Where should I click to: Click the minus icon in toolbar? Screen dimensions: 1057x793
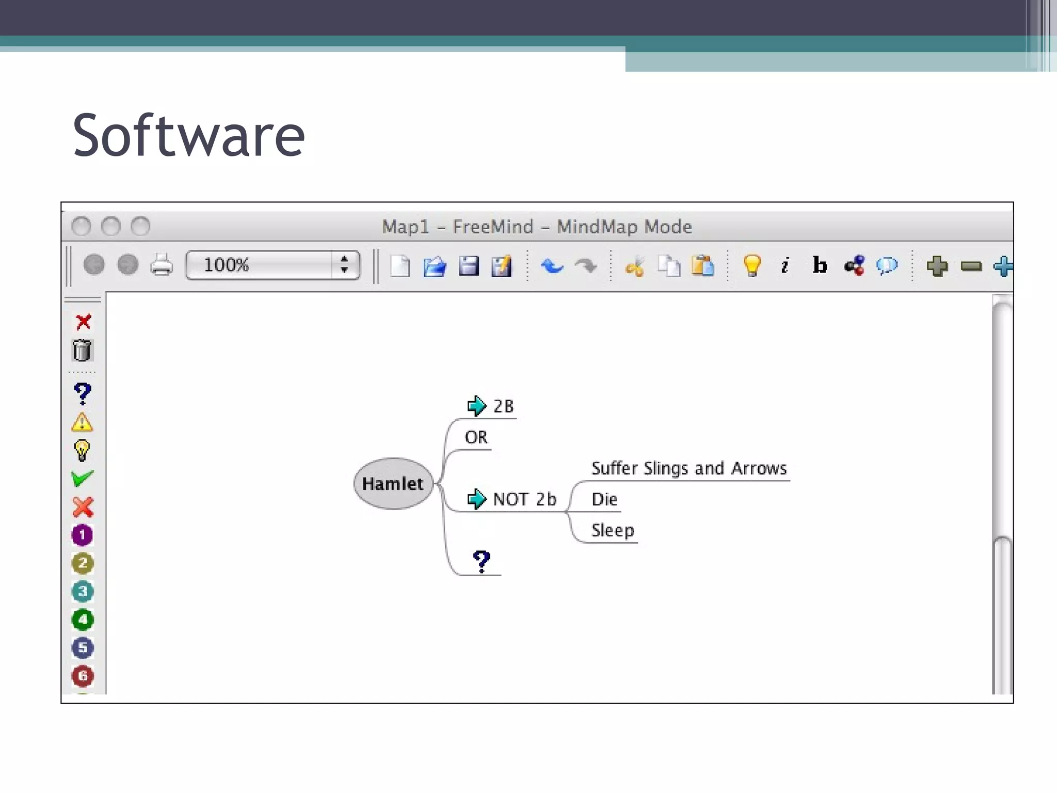click(971, 266)
